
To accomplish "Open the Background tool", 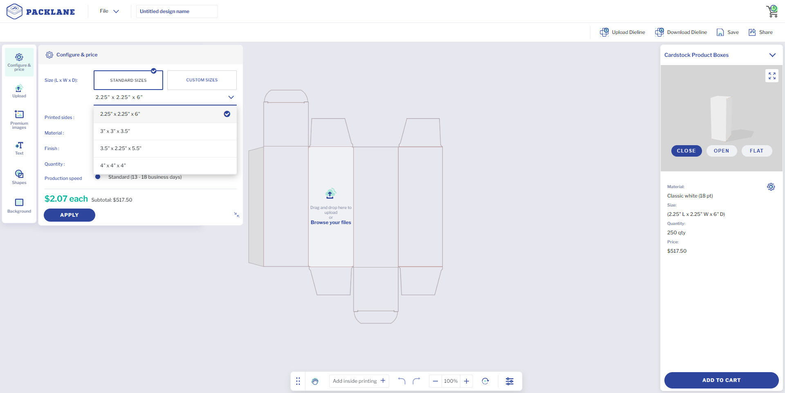I will click(x=19, y=205).
